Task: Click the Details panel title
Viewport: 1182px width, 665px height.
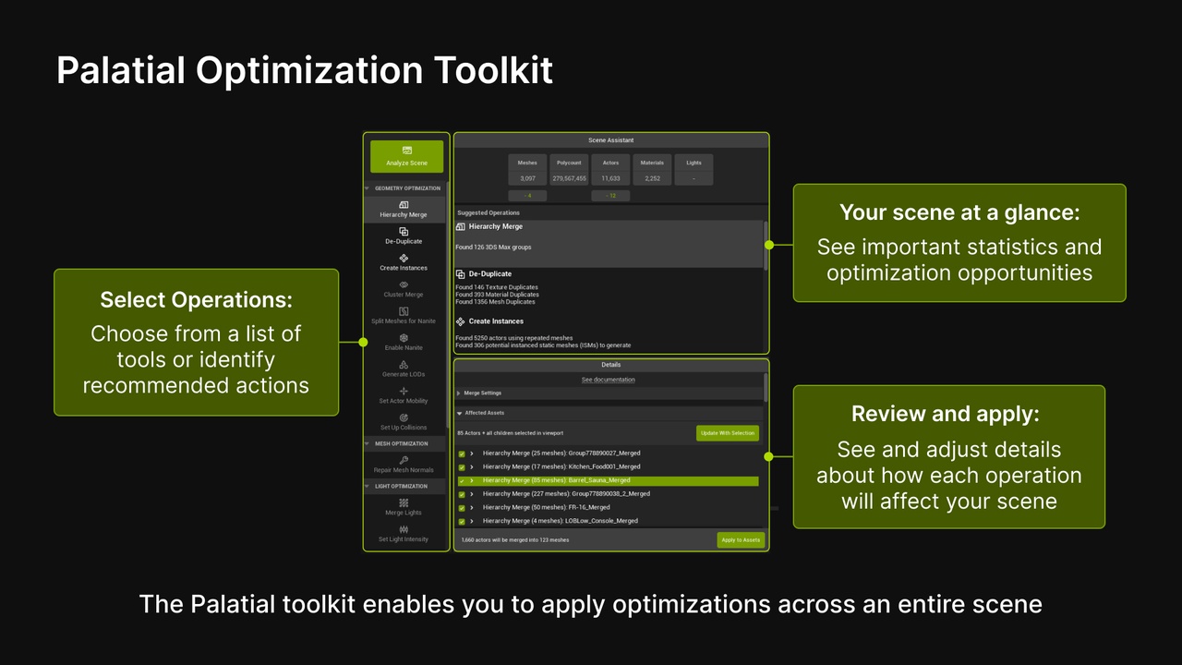Action: click(x=611, y=365)
